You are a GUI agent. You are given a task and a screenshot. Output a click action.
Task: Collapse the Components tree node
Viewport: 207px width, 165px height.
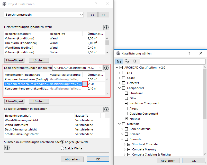120,88
